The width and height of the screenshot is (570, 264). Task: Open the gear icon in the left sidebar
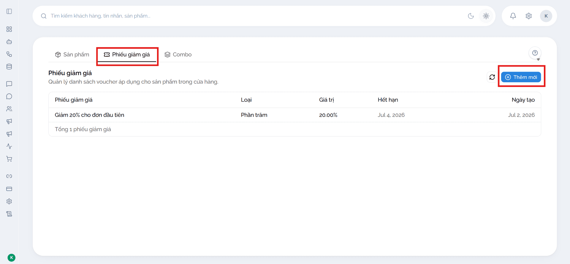click(9, 201)
